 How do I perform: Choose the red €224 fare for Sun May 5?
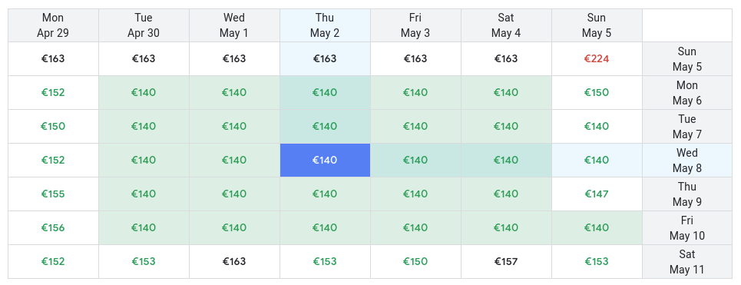(597, 58)
